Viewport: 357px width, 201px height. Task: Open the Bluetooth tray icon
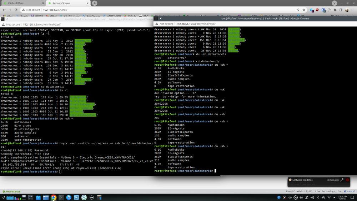318,197
